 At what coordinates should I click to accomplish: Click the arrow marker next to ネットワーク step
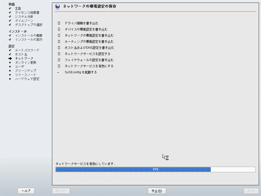[x=10, y=59]
